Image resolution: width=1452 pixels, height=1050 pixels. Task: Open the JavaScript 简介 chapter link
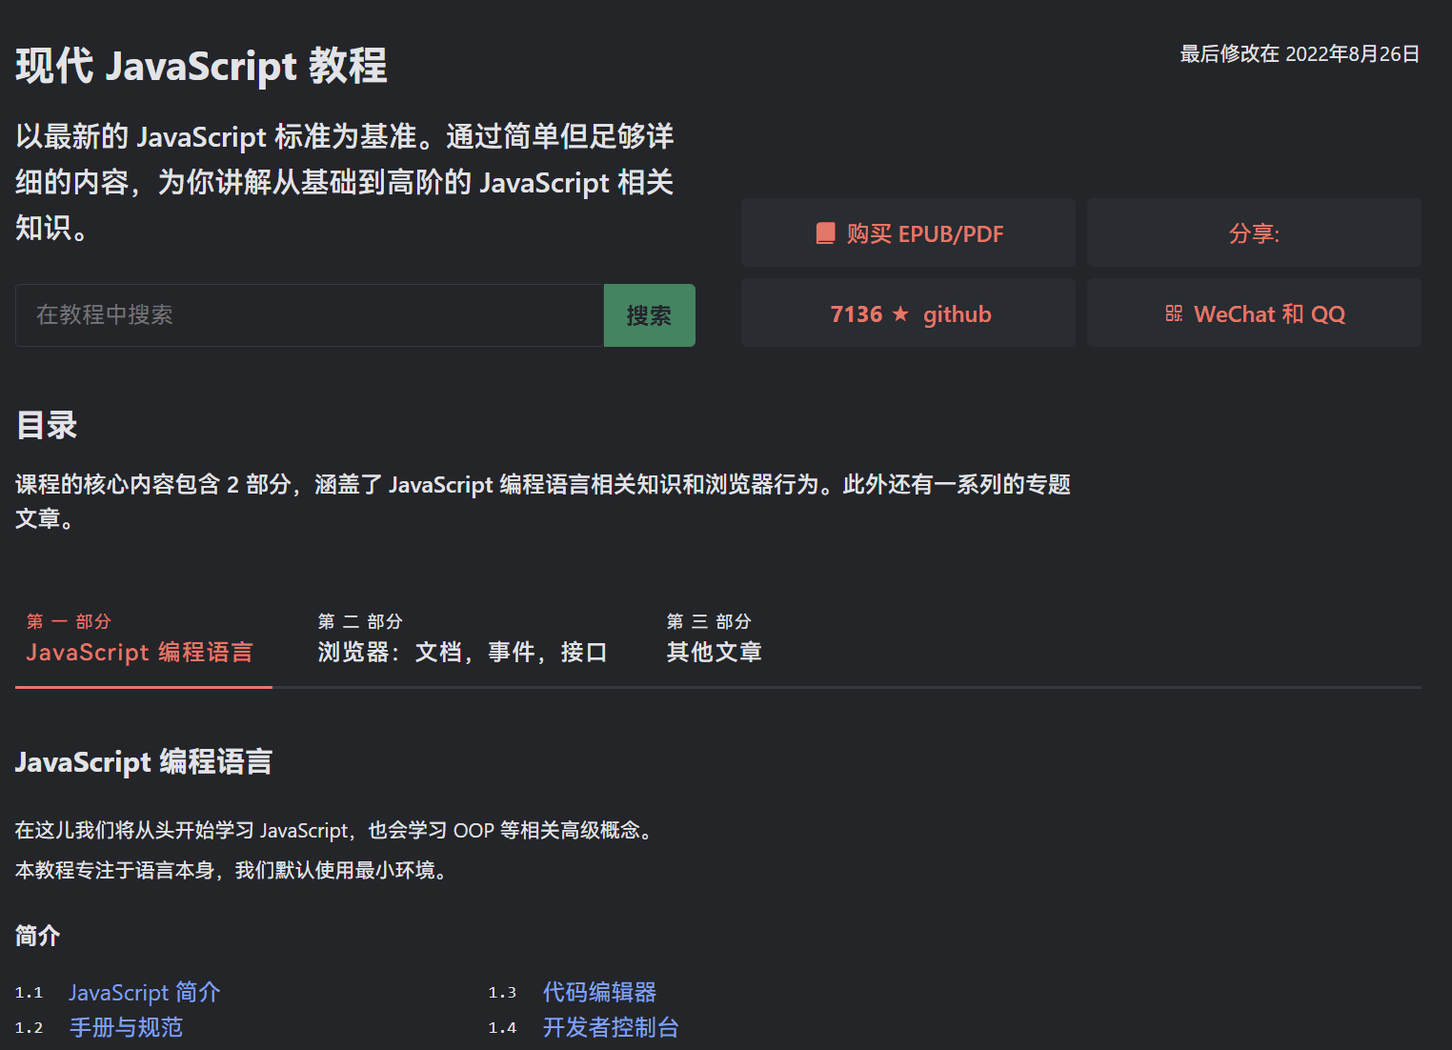tap(144, 992)
